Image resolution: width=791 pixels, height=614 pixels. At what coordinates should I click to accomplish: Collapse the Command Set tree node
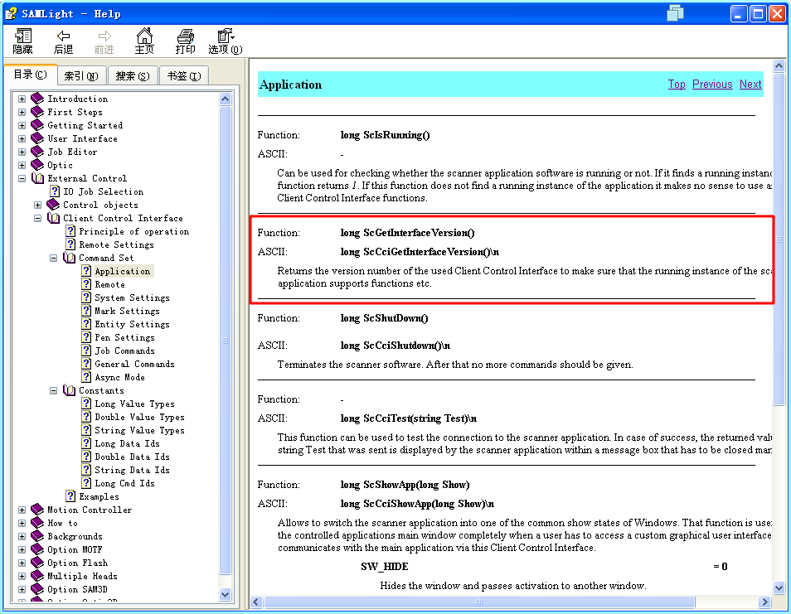click(53, 258)
